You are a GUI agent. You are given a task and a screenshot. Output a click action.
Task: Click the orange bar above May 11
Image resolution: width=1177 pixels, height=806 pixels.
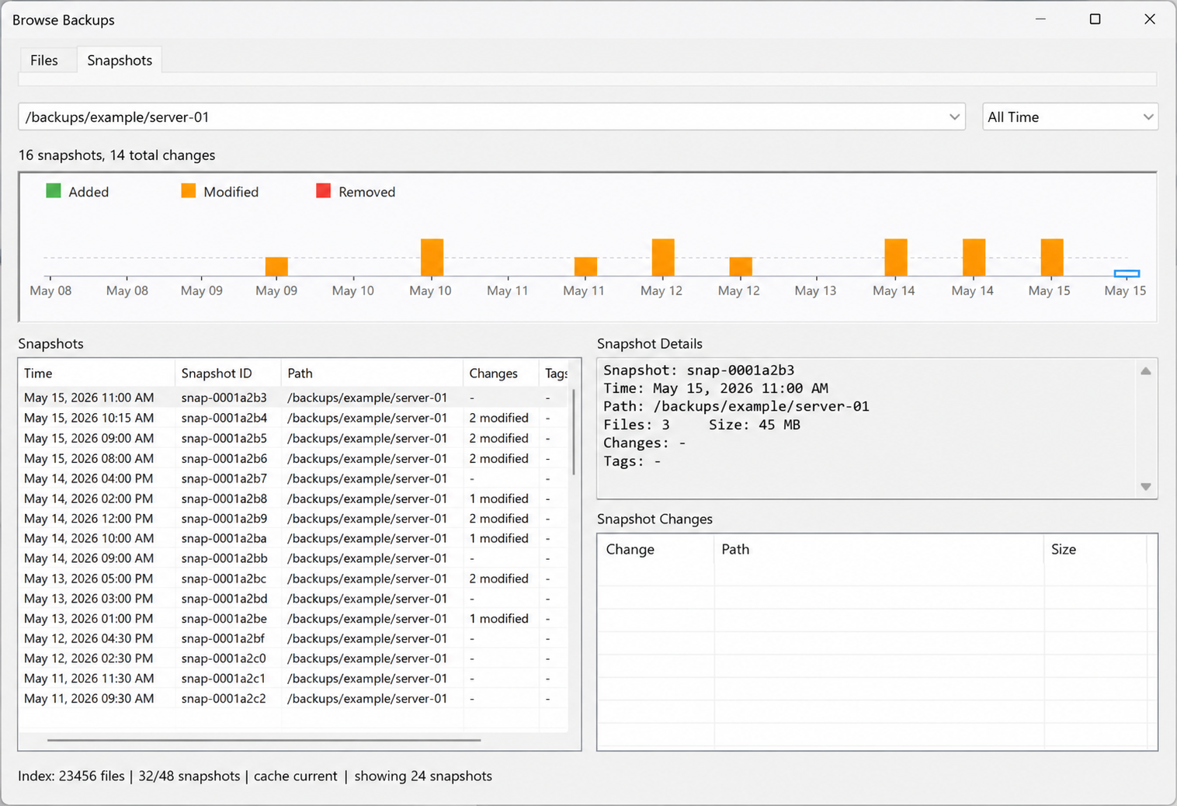(x=585, y=266)
